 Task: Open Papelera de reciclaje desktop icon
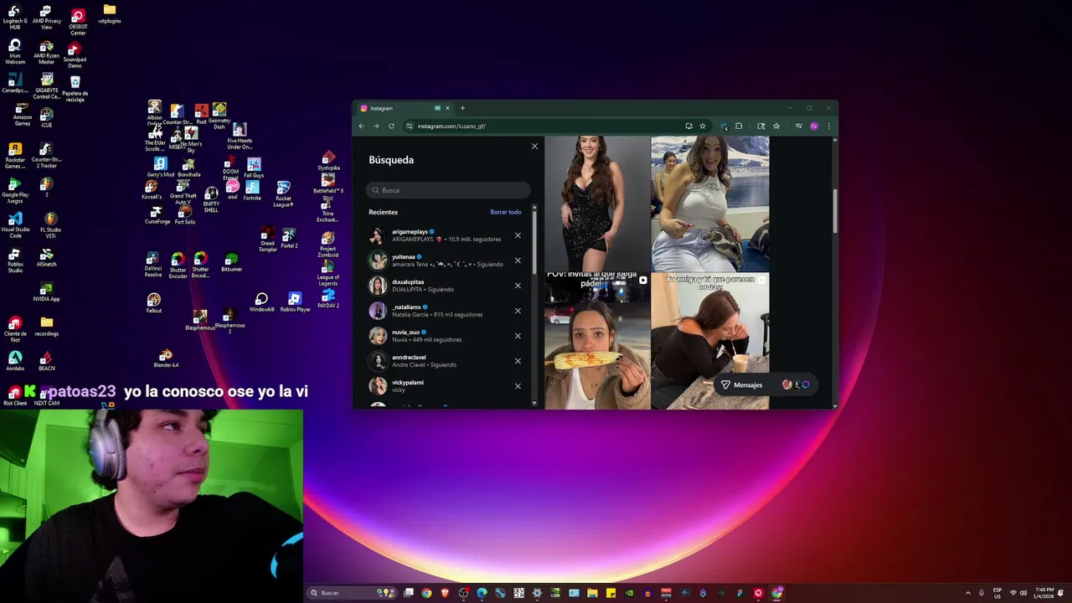pyautogui.click(x=75, y=89)
